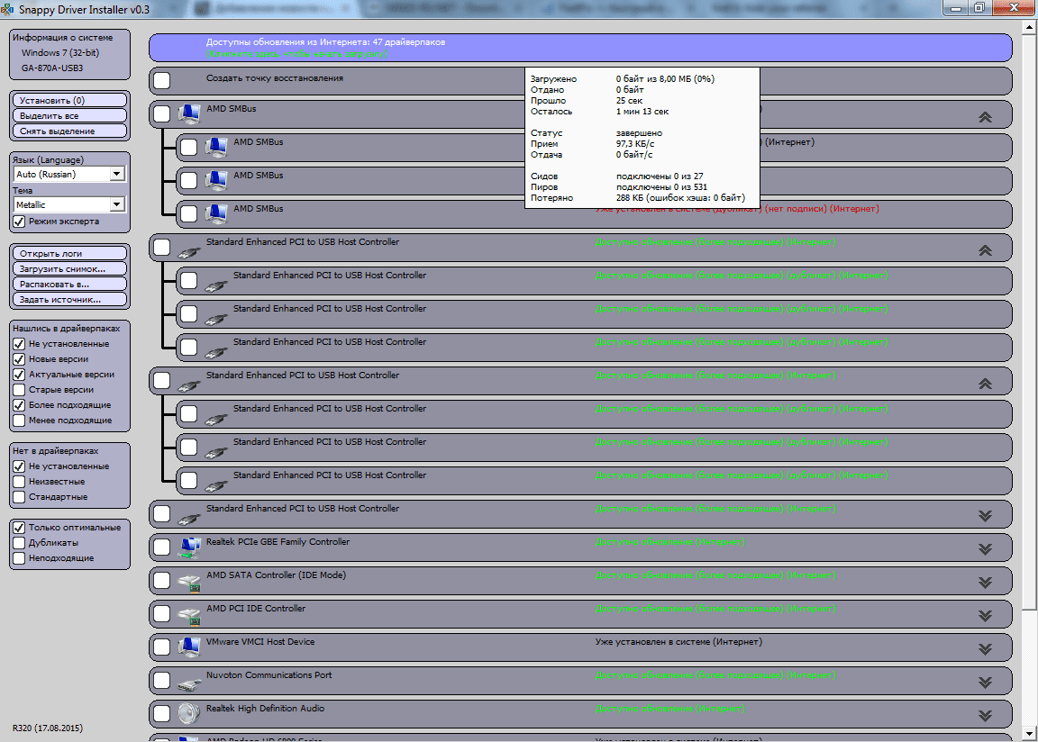Click the 'Windows 7 (32-bit)' system info text
The width and height of the screenshot is (1038, 742).
point(60,52)
